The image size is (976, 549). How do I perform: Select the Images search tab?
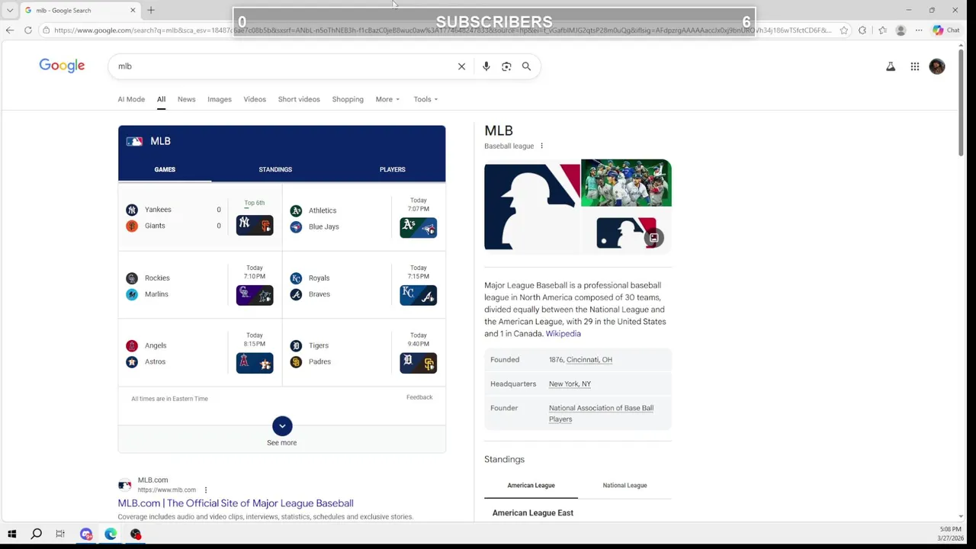(x=220, y=99)
